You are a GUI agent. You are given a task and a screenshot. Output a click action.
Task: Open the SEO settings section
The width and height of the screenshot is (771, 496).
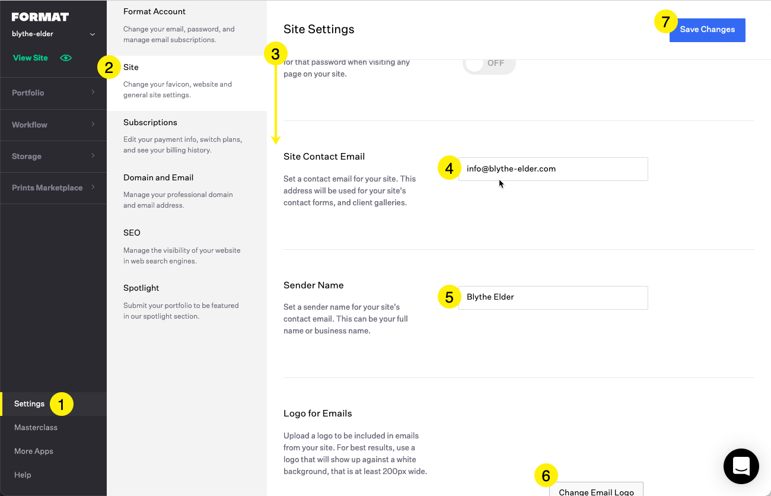click(187, 249)
